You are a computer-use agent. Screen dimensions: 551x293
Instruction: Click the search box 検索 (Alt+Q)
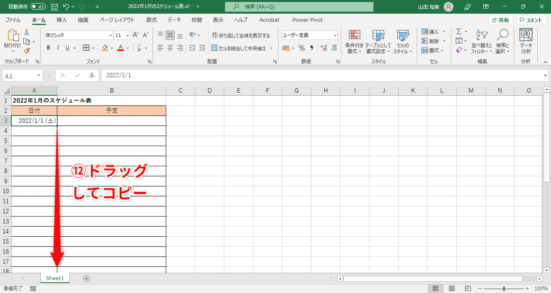(x=299, y=7)
